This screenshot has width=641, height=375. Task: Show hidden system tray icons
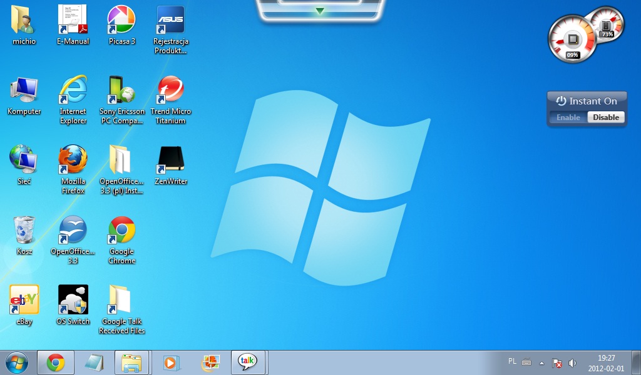click(542, 362)
